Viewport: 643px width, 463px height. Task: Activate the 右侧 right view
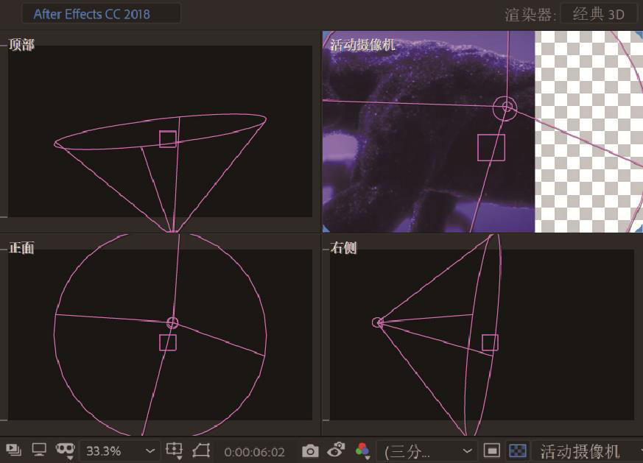(x=343, y=247)
